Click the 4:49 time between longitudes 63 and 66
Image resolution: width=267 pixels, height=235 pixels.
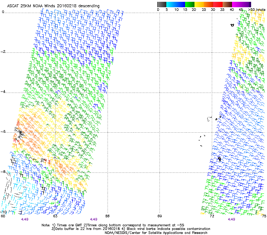coord(94,219)
